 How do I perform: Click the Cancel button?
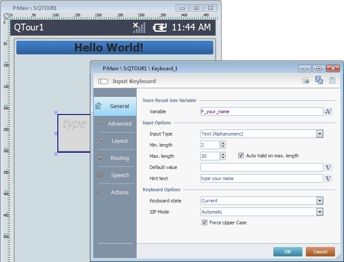[320, 252]
